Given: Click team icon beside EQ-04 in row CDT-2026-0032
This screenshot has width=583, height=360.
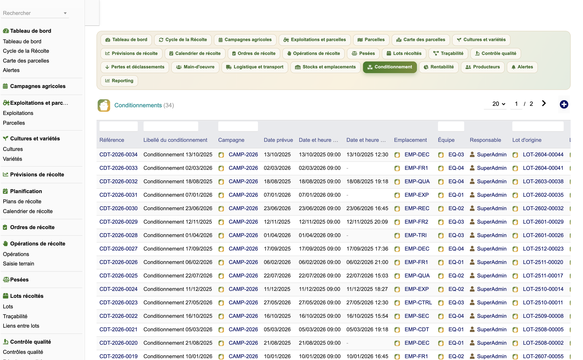Looking at the screenshot, I should [441, 182].
